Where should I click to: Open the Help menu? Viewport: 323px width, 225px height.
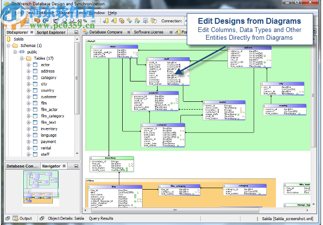(x=112, y=12)
